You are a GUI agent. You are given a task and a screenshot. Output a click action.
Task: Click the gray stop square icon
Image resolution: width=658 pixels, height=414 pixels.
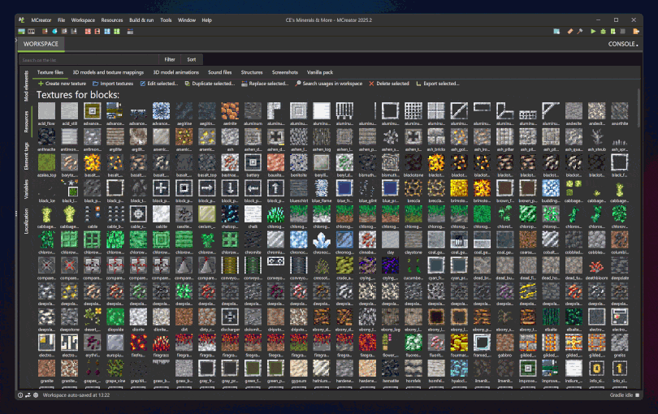click(623, 32)
